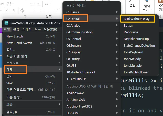Expand 10.StarterKit_BasicKit examples

pos(92,72)
